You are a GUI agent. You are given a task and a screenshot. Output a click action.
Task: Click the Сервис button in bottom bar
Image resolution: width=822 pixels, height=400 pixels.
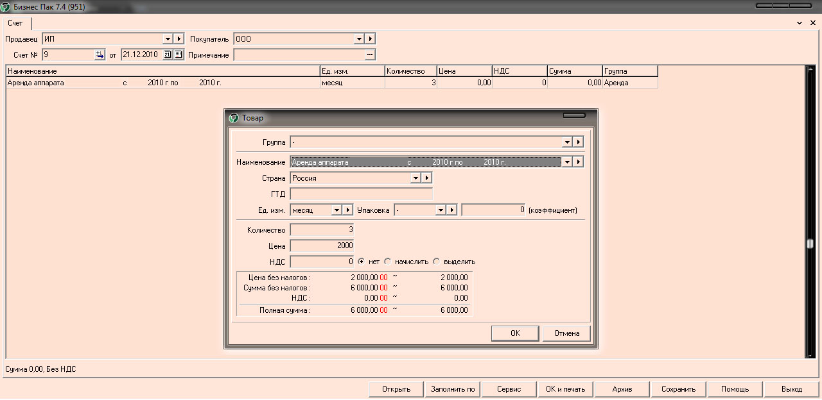coord(509,389)
